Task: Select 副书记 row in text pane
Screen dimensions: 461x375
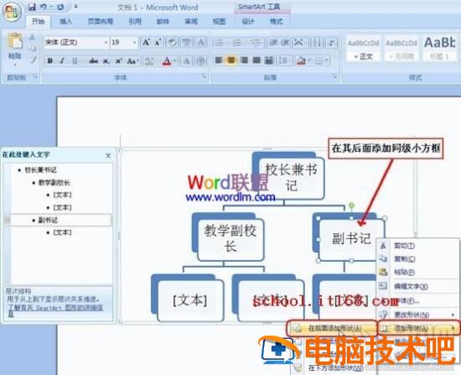Action: [x=58, y=220]
